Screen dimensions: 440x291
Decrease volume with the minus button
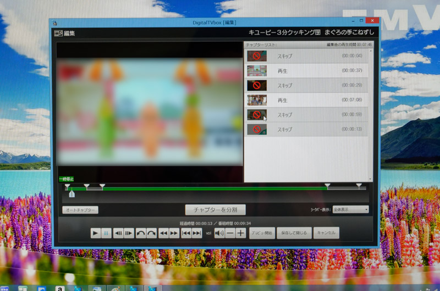(x=230, y=233)
